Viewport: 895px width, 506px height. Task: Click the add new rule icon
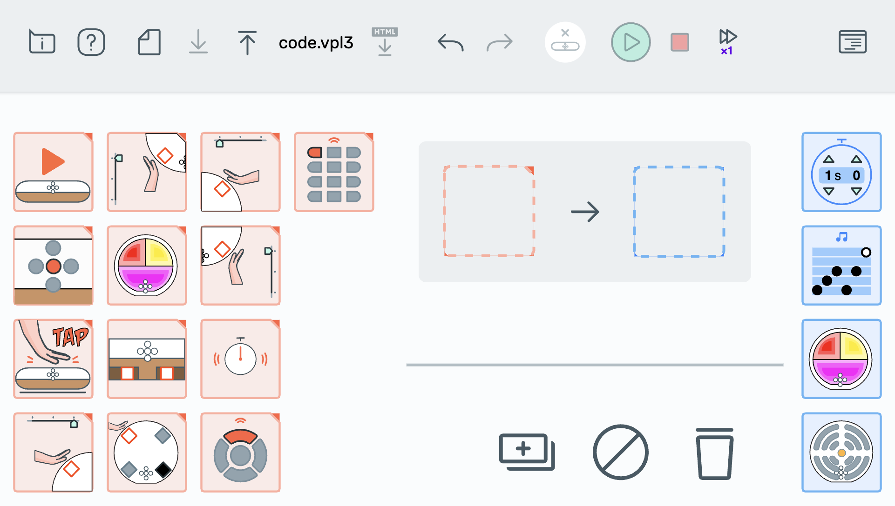point(527,452)
